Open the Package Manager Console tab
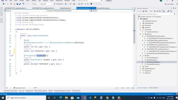This screenshot has height=100, width=178. point(62,91)
